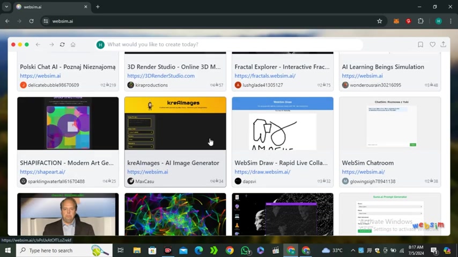
Task: Open the WebSim Draw thumbnail
Action: point(283,123)
